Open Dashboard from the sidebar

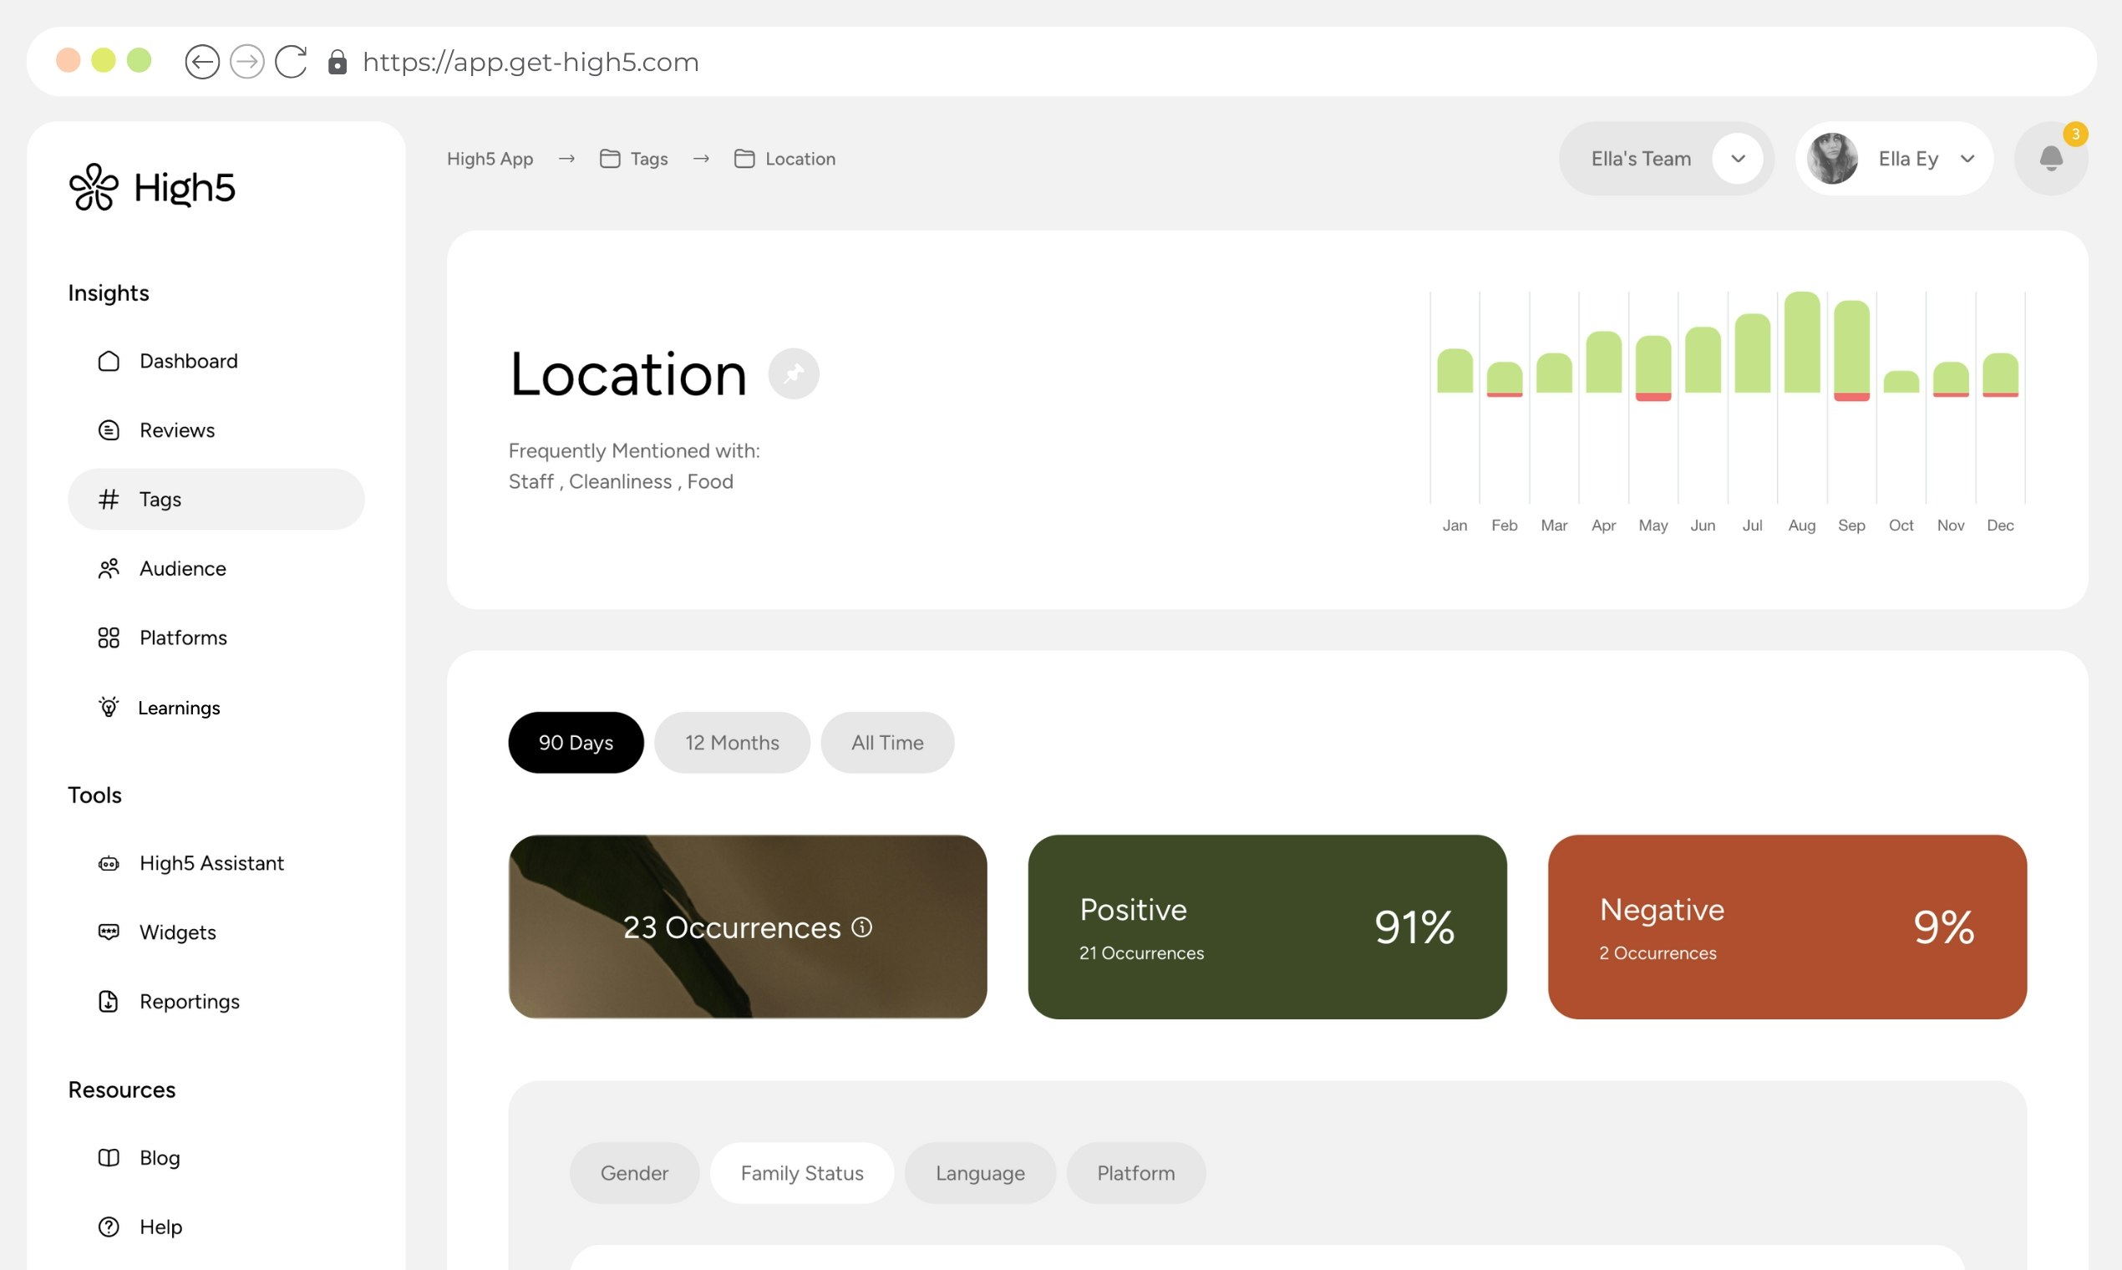(188, 361)
